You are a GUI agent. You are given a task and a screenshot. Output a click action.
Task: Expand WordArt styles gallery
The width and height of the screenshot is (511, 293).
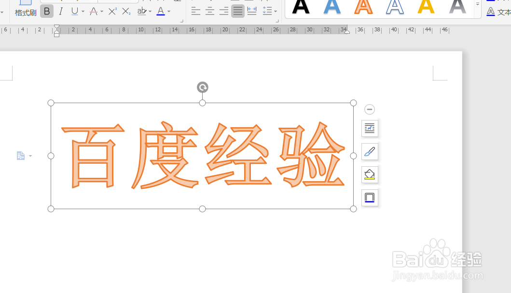(477, 4)
